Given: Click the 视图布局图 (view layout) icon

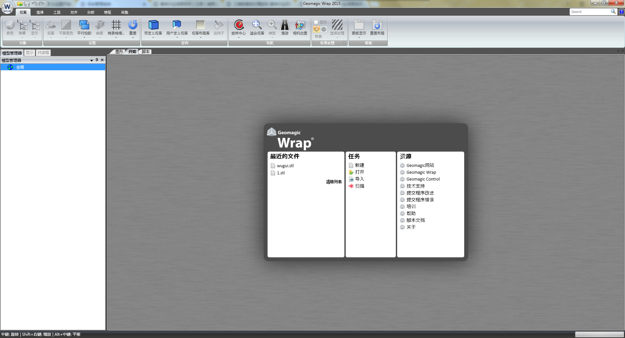Looking at the screenshot, I should (x=201, y=25).
